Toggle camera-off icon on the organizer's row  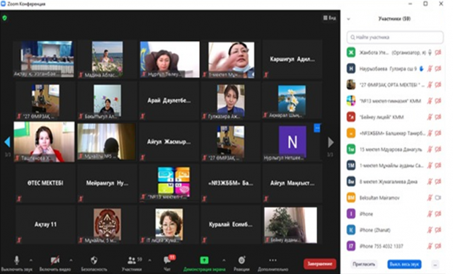point(438,52)
